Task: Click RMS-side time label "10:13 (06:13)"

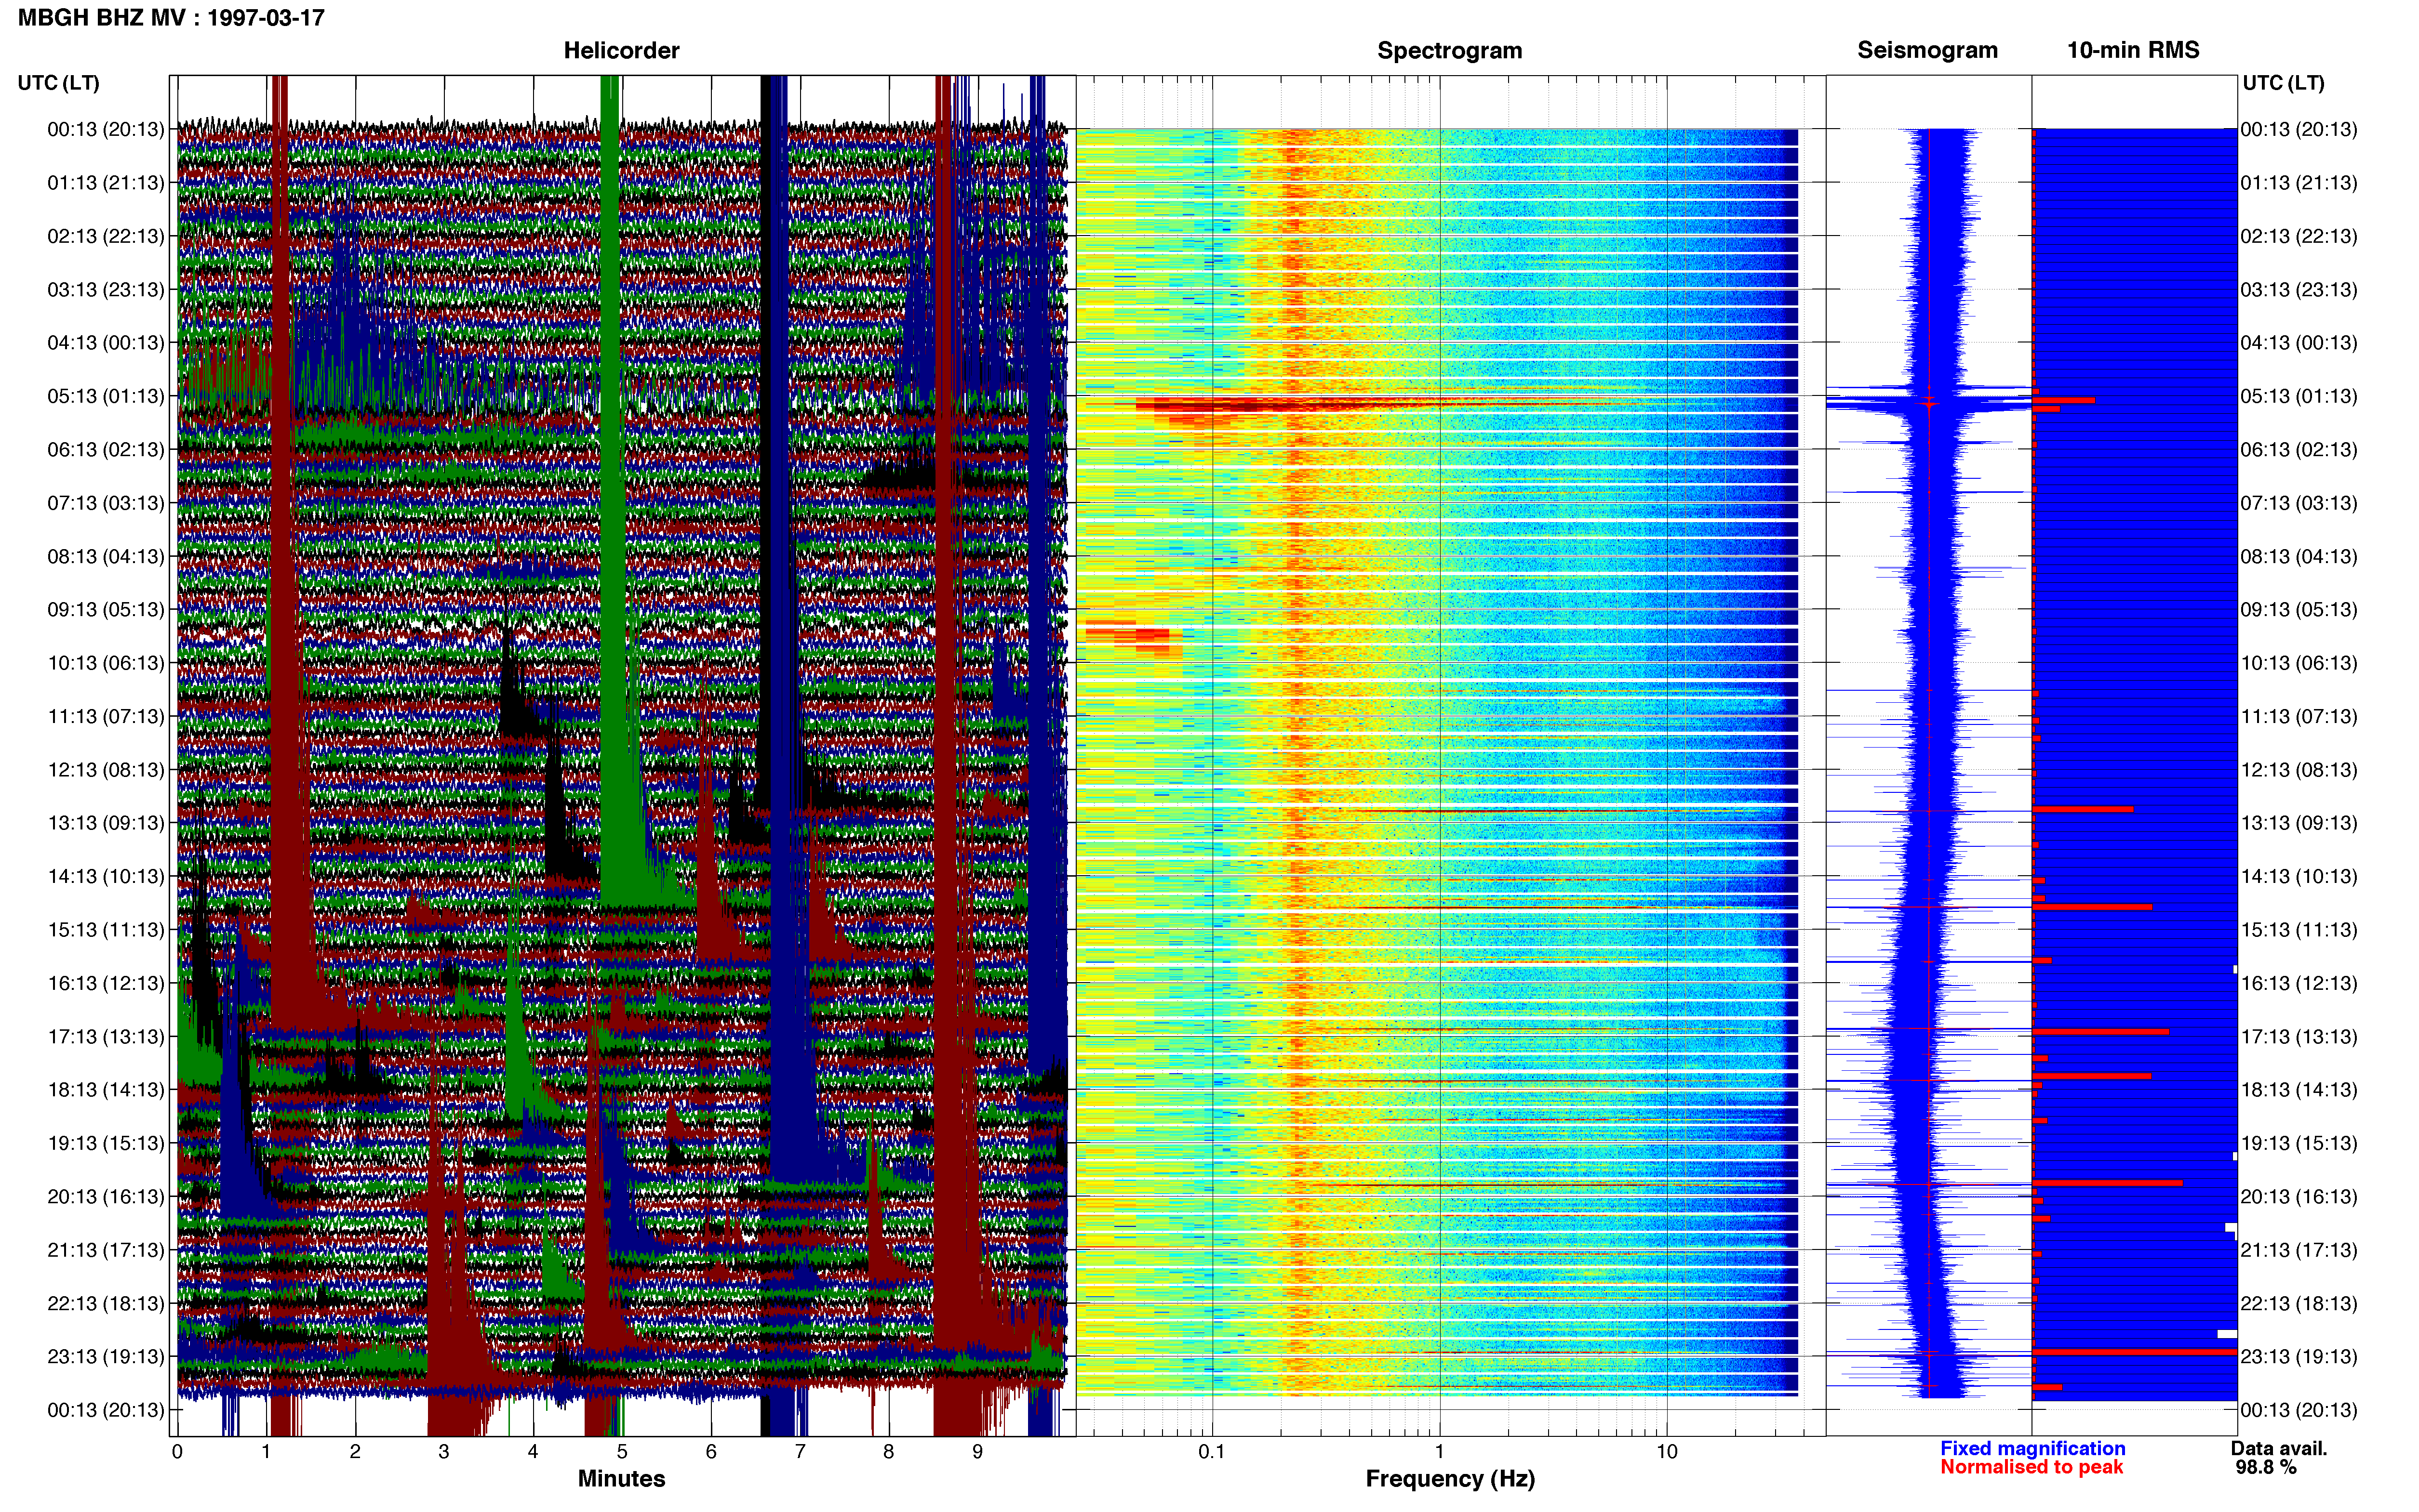Action: click(x=2299, y=663)
